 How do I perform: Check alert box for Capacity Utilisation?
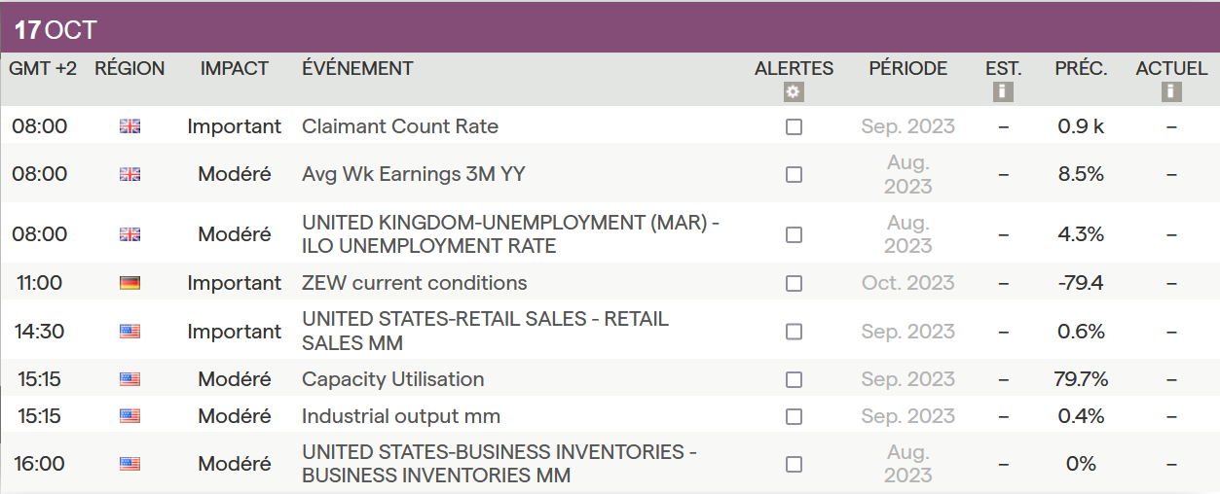coord(795,379)
